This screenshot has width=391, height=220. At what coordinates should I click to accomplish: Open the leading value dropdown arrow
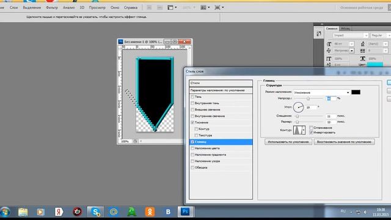(x=386, y=44)
